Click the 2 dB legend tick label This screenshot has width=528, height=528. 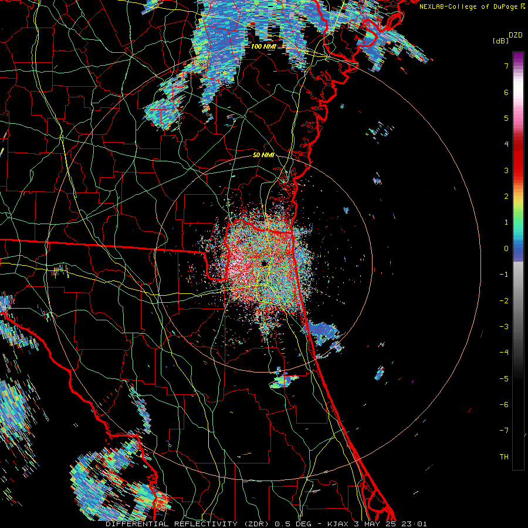pyautogui.click(x=506, y=197)
